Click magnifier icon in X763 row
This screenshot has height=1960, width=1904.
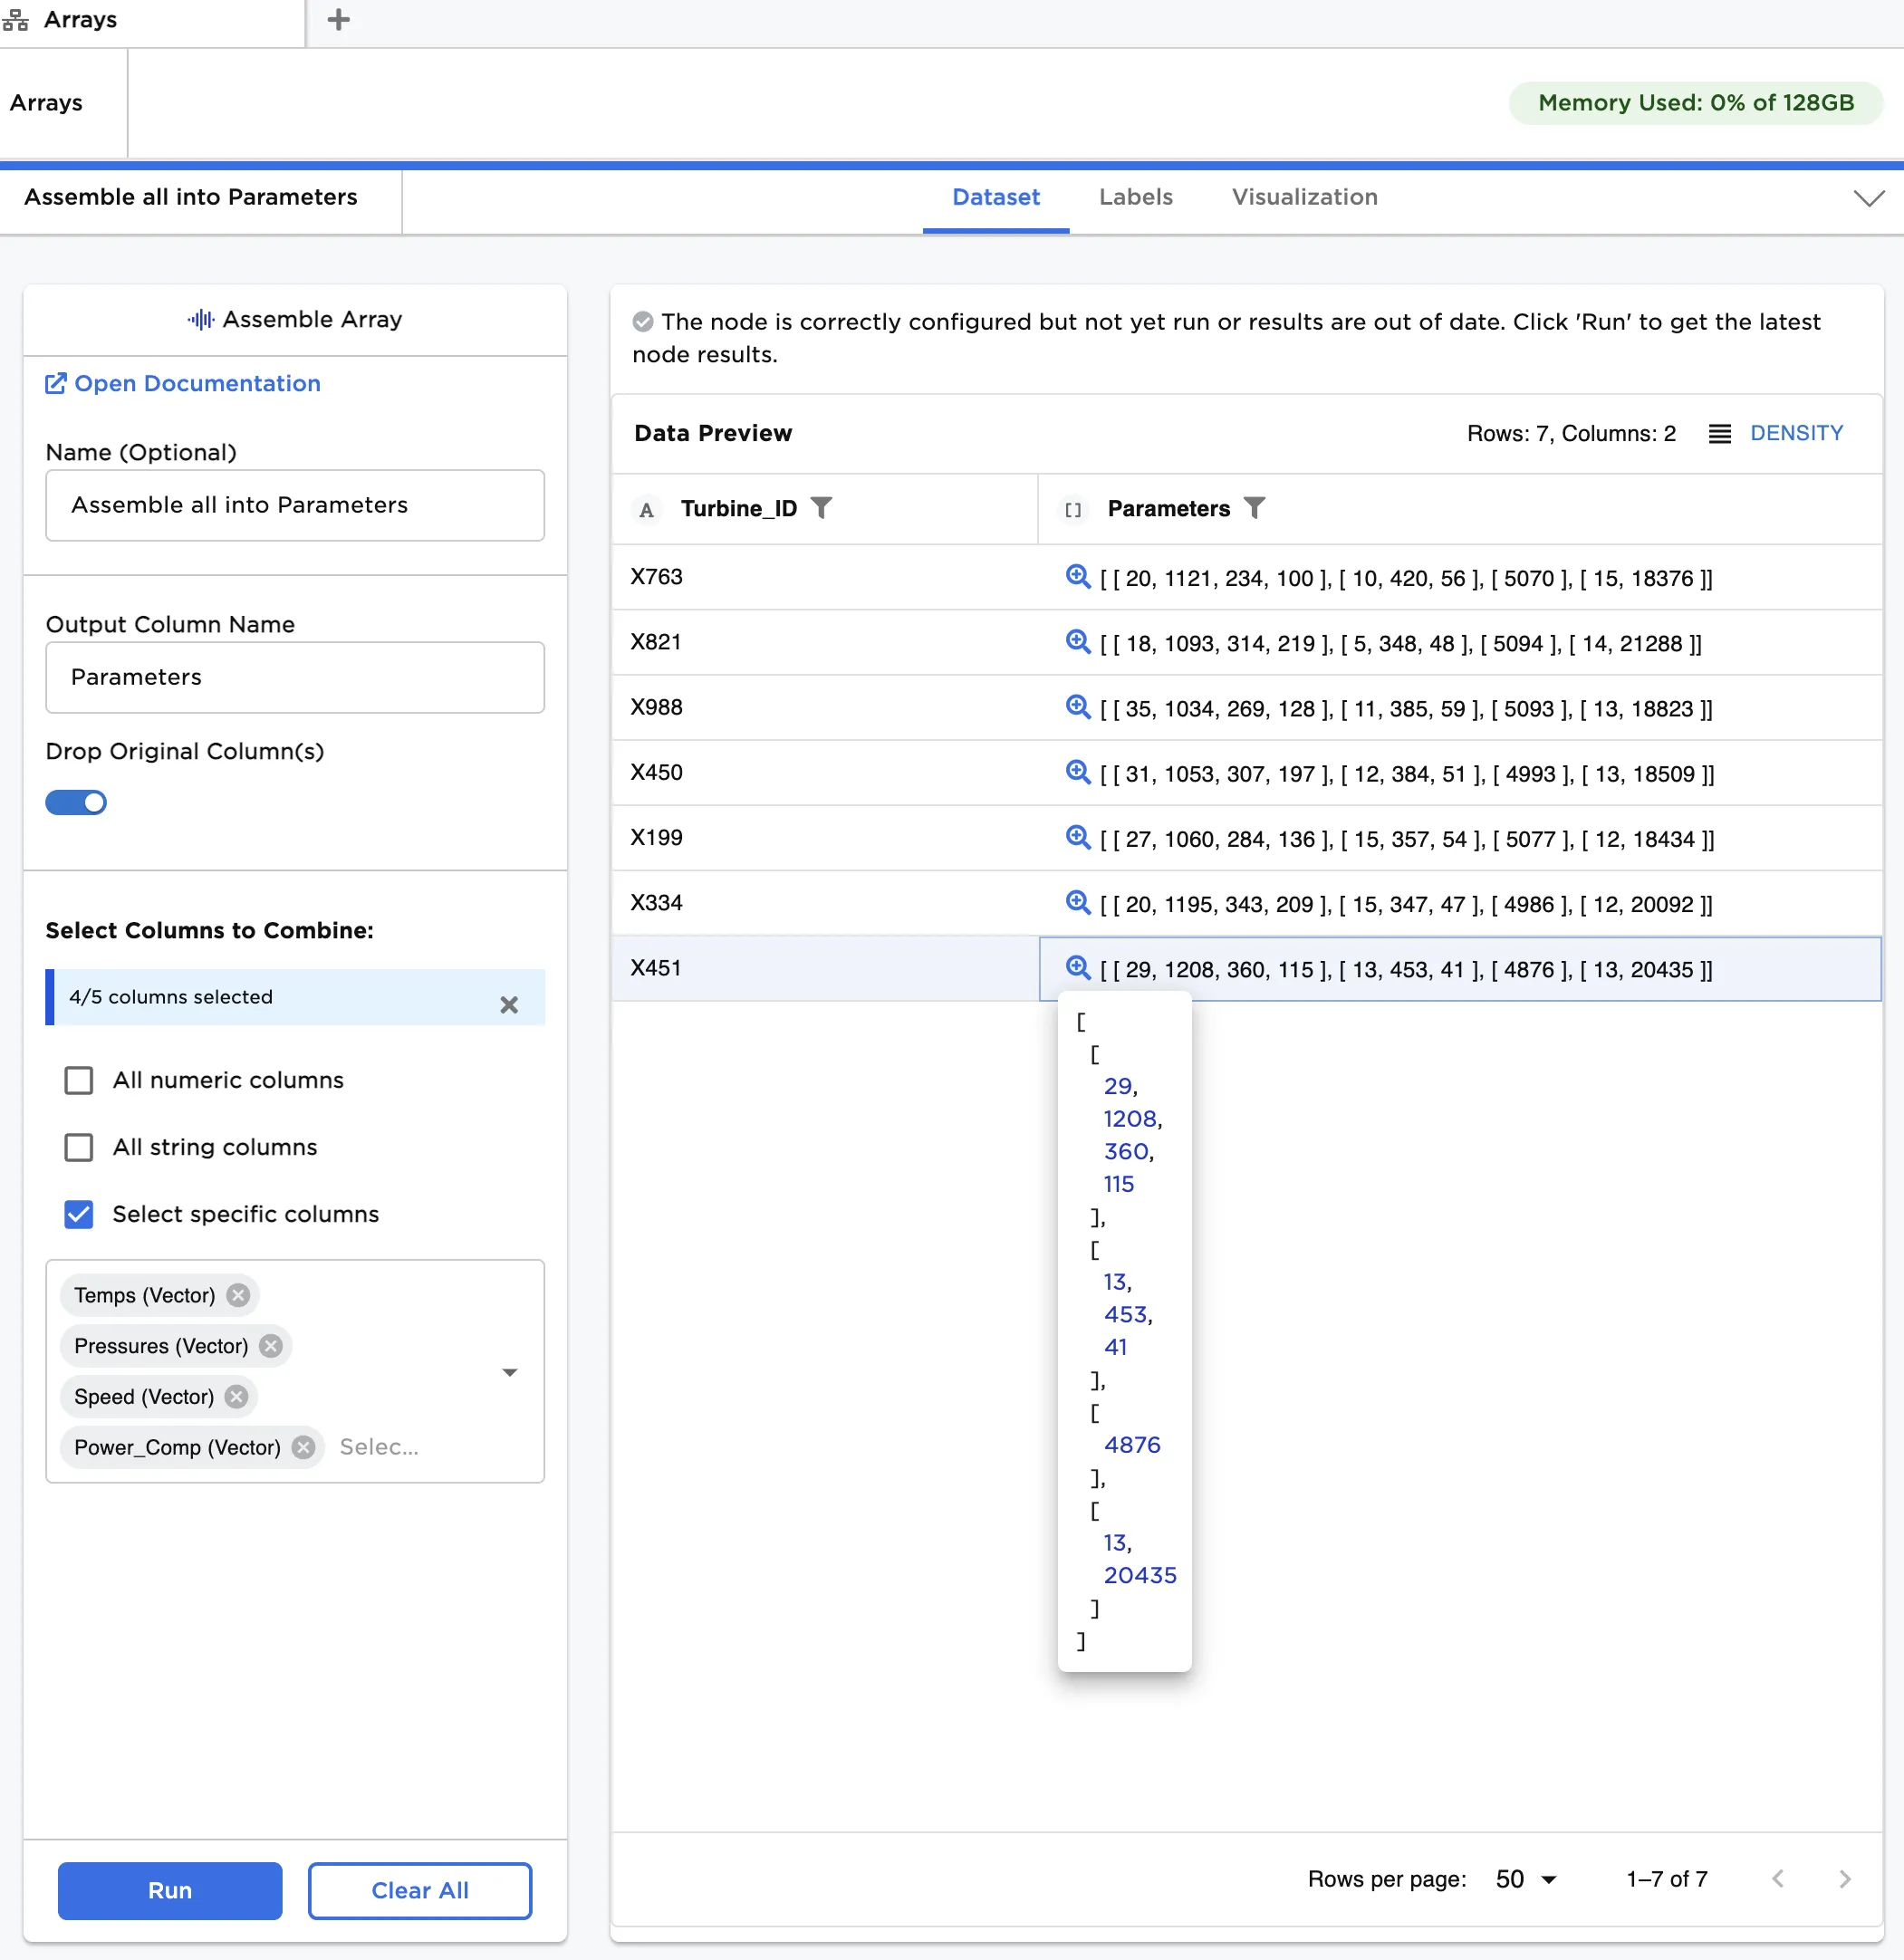(x=1077, y=577)
